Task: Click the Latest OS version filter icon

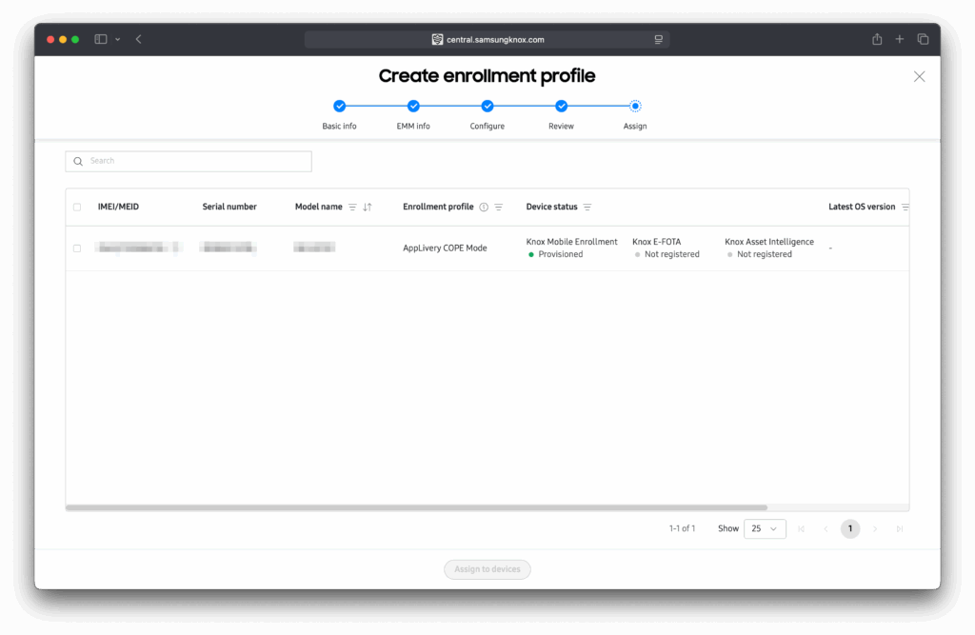Action: tap(905, 208)
